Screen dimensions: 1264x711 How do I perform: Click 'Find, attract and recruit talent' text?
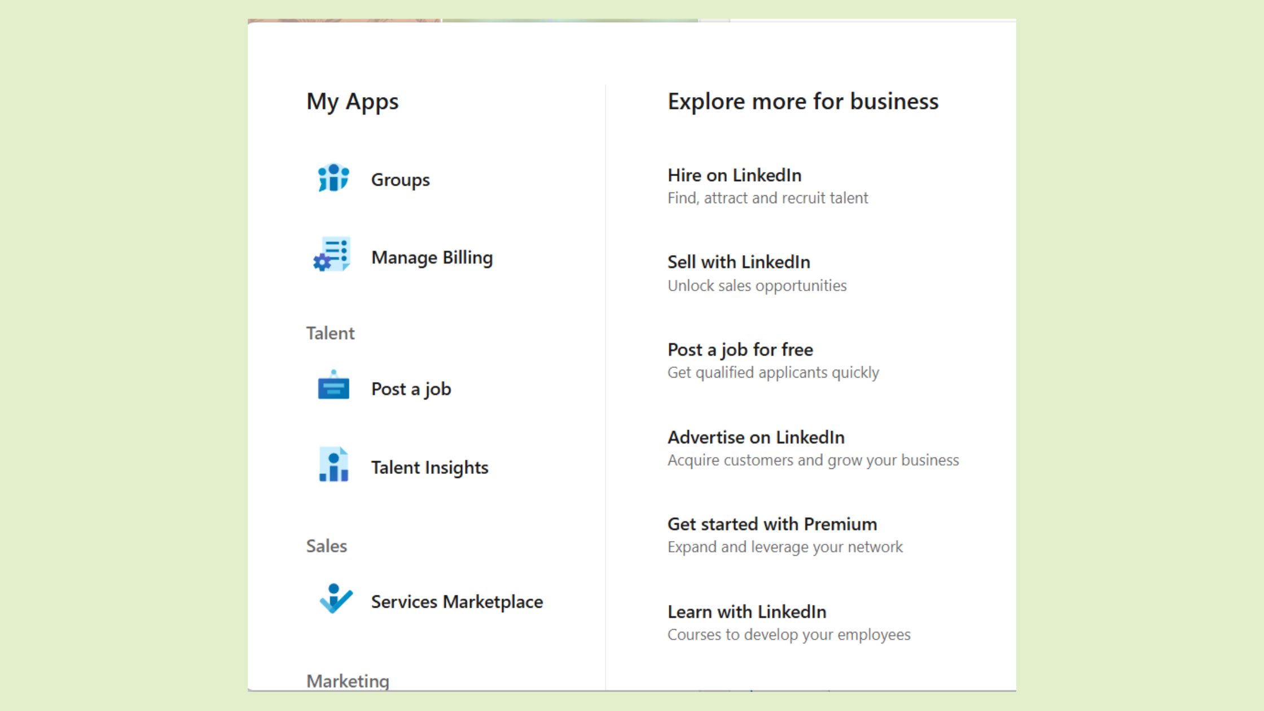point(767,198)
